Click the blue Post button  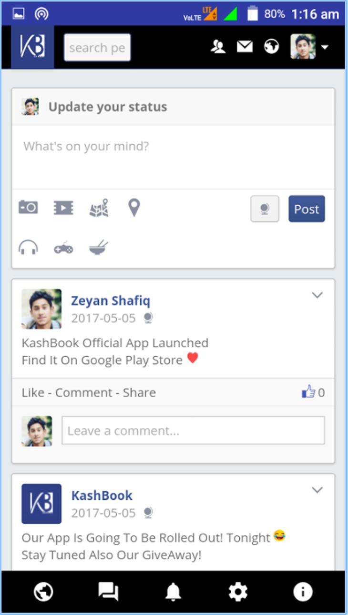(x=307, y=209)
